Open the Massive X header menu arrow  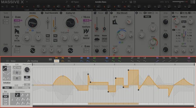point(27,2)
